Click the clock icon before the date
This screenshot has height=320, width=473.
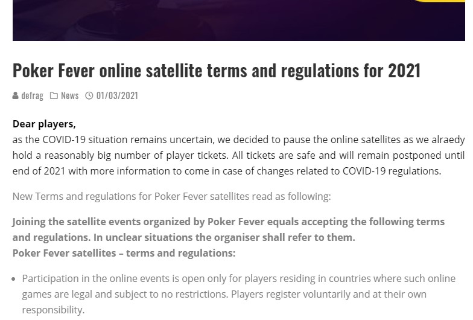point(89,95)
